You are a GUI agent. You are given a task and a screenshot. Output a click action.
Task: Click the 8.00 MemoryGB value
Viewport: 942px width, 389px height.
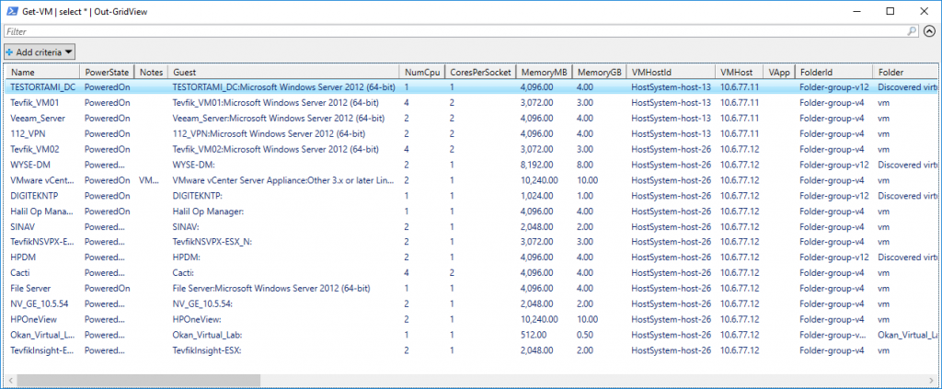click(x=585, y=165)
